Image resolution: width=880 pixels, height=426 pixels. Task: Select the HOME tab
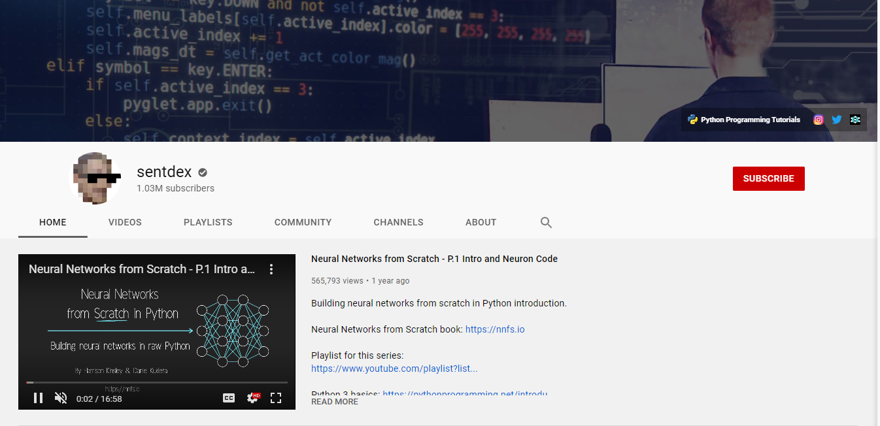pyautogui.click(x=53, y=222)
